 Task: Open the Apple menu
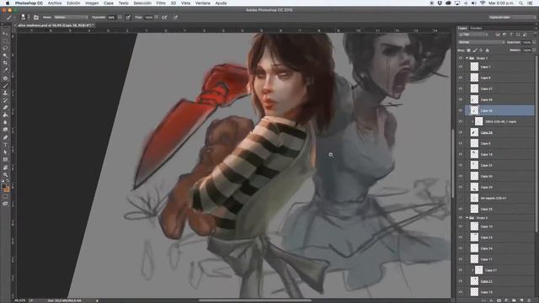pos(8,3)
